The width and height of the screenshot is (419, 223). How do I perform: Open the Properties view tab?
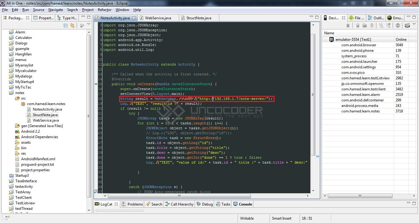(x=44, y=18)
